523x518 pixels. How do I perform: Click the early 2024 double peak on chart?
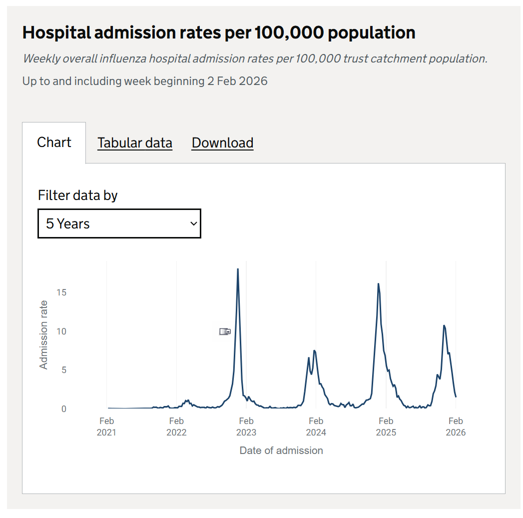coord(314,351)
